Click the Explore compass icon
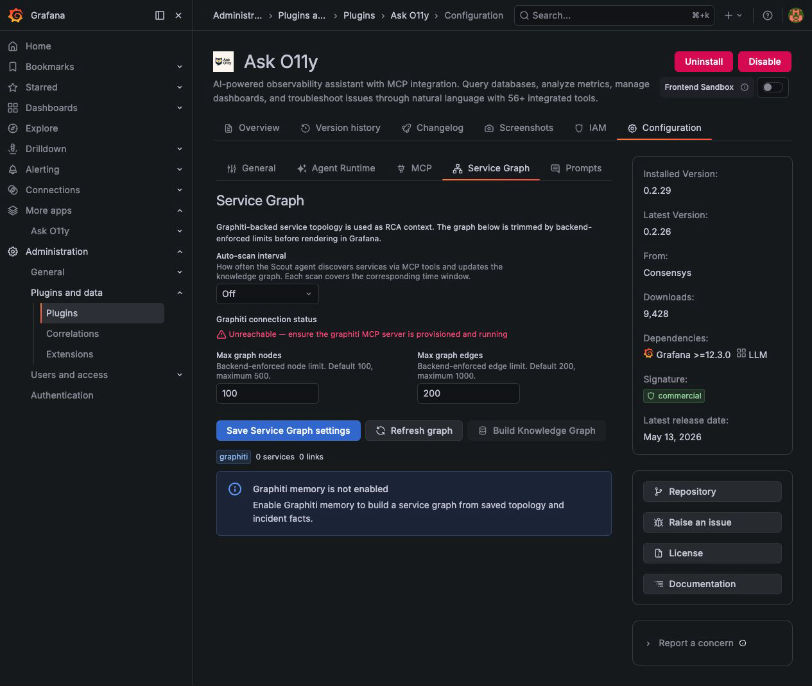The height and width of the screenshot is (686, 812). (13, 128)
